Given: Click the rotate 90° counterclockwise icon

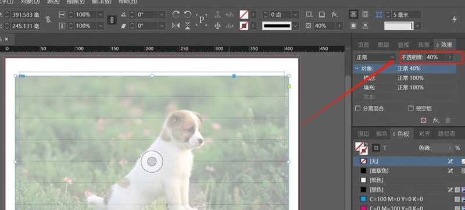Looking at the screenshot, I should pos(187,14).
